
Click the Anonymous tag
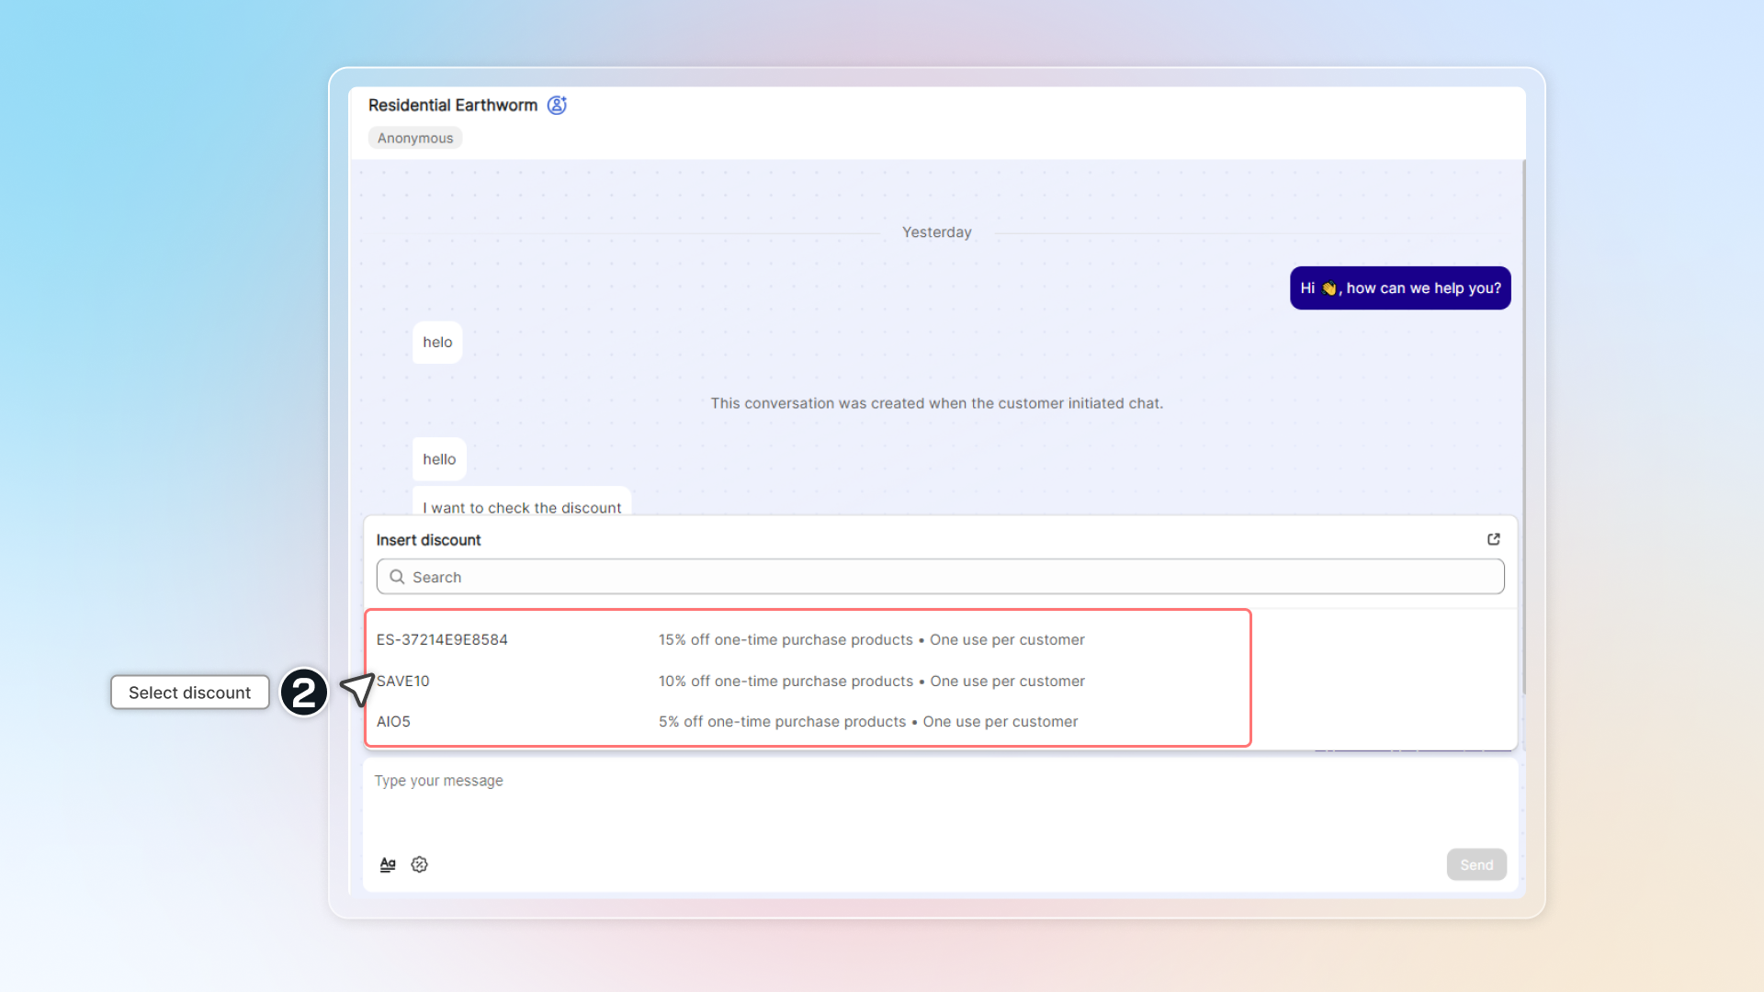click(415, 138)
